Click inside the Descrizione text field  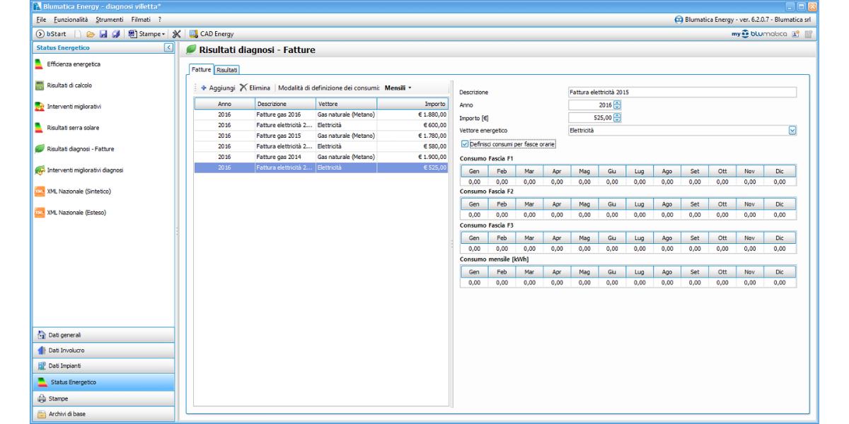pyautogui.click(x=682, y=93)
